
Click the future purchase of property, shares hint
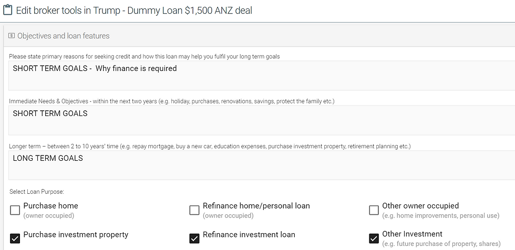pos(441,244)
